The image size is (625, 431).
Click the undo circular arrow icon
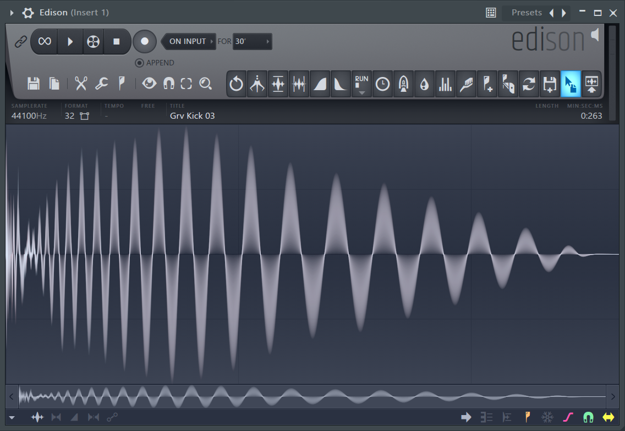pos(237,84)
